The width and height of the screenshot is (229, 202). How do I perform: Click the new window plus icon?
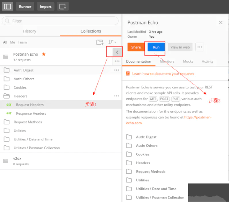coord(63,6)
